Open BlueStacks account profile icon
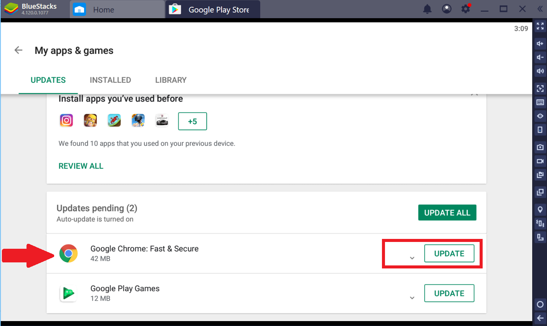The width and height of the screenshot is (547, 326). (x=447, y=9)
